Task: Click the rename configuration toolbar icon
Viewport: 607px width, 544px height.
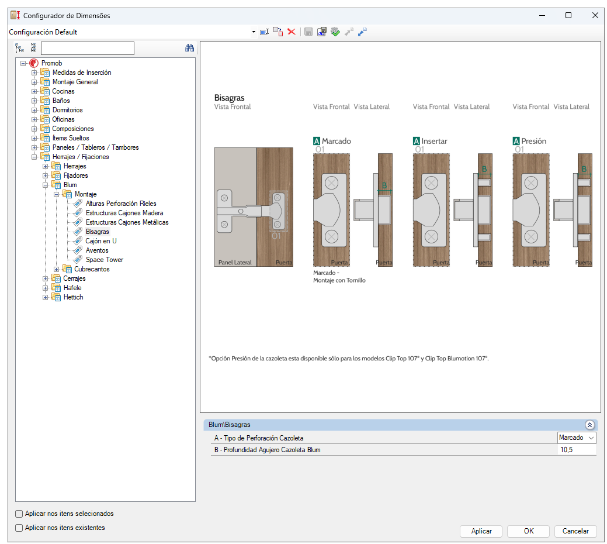Action: 265,32
